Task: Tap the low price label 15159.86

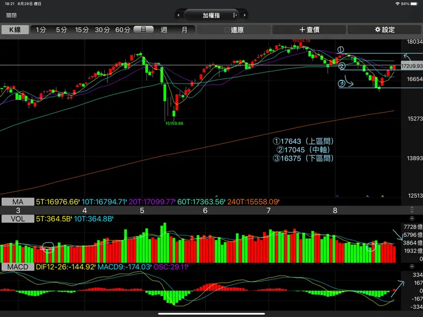Action: (174, 123)
